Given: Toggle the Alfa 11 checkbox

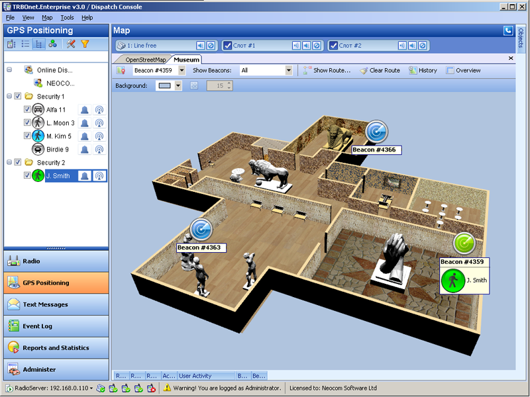Looking at the screenshot, I should [x=27, y=109].
